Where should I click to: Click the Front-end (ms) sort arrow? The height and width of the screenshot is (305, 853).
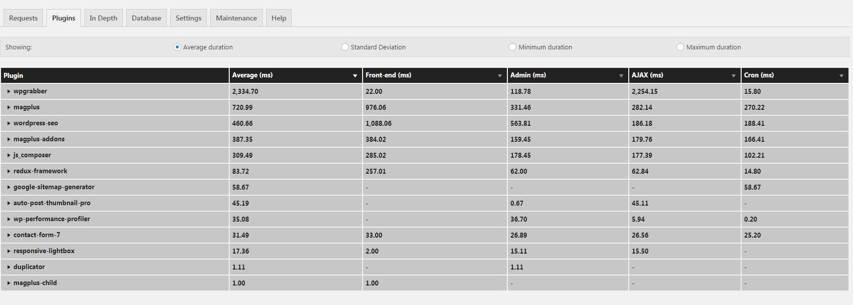click(x=499, y=76)
